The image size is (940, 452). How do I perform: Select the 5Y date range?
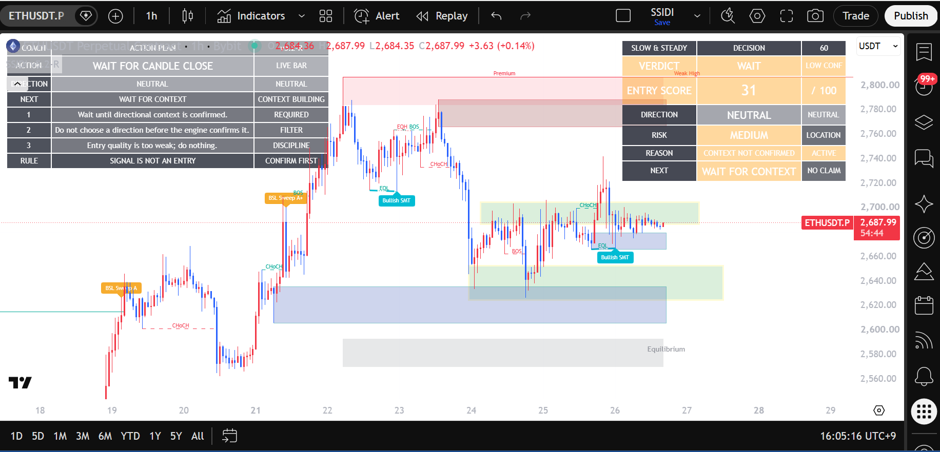click(176, 436)
